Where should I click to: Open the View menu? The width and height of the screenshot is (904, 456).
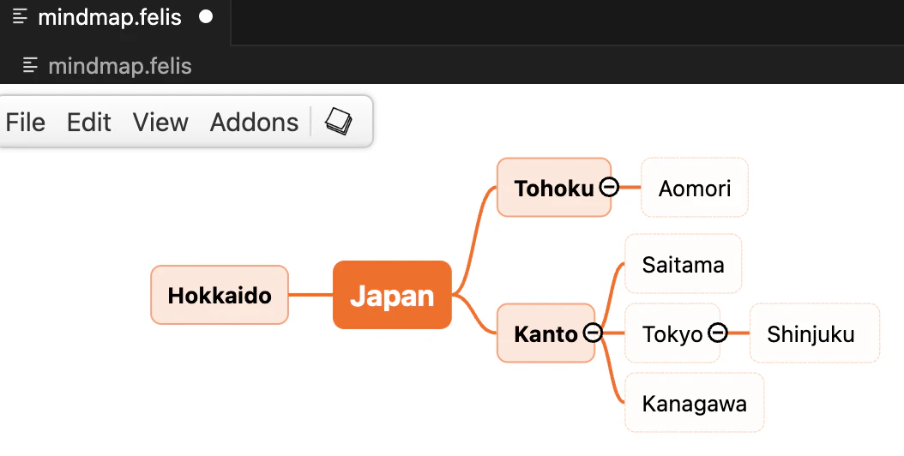coord(160,123)
